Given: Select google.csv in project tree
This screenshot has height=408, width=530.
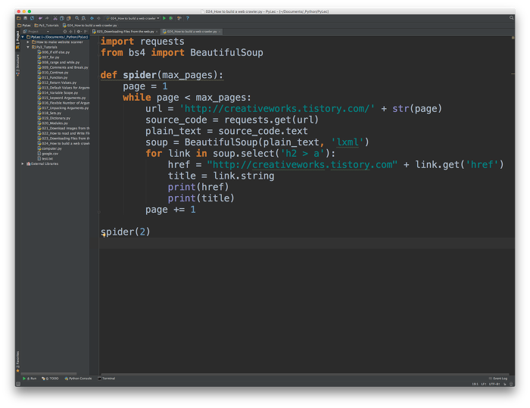Looking at the screenshot, I should pyautogui.click(x=48, y=154).
